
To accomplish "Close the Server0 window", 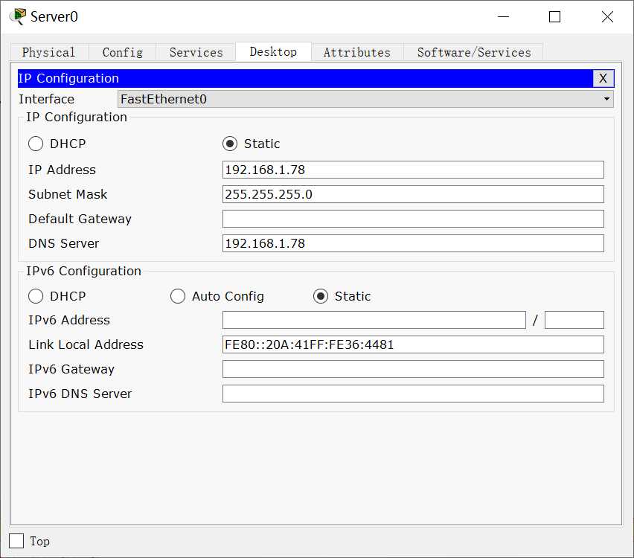I will (607, 16).
